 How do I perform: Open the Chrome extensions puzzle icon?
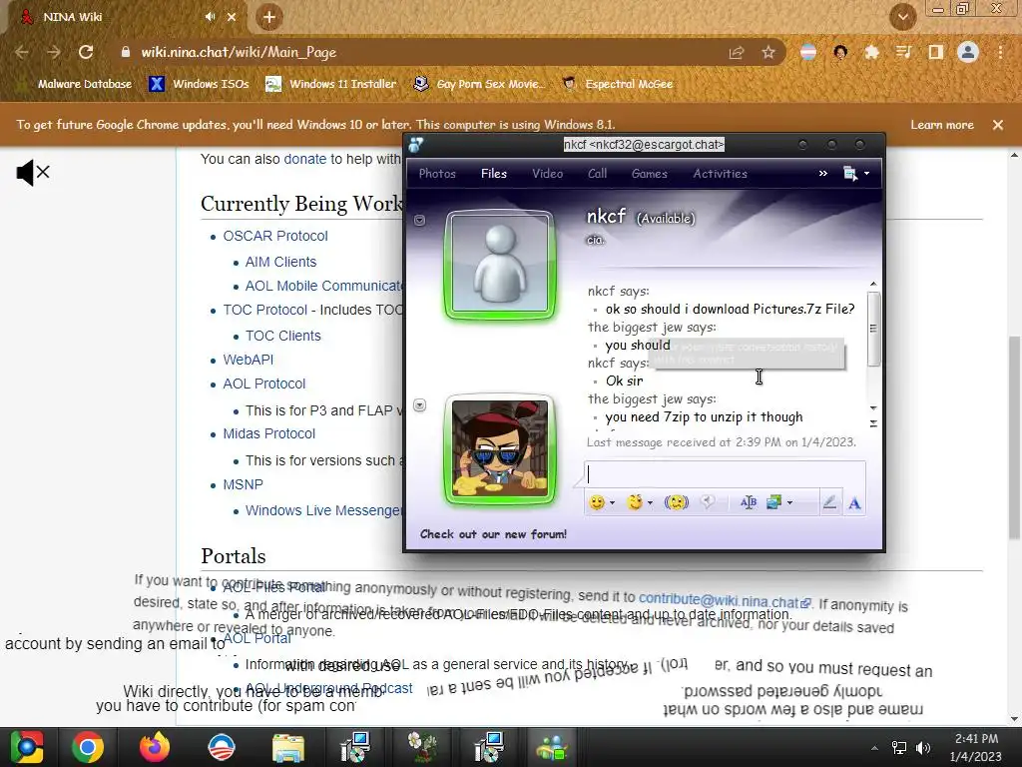[x=871, y=52]
